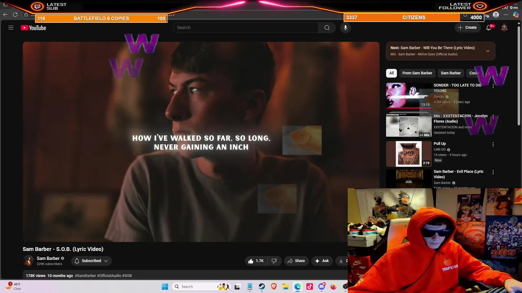The height and width of the screenshot is (293, 522).
Task: Launch Brave browser from taskbar
Action: (x=274, y=286)
